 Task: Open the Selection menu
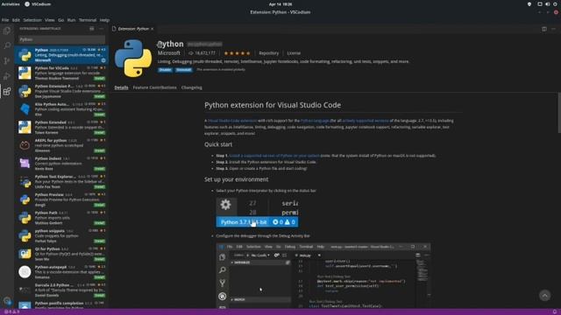point(32,20)
